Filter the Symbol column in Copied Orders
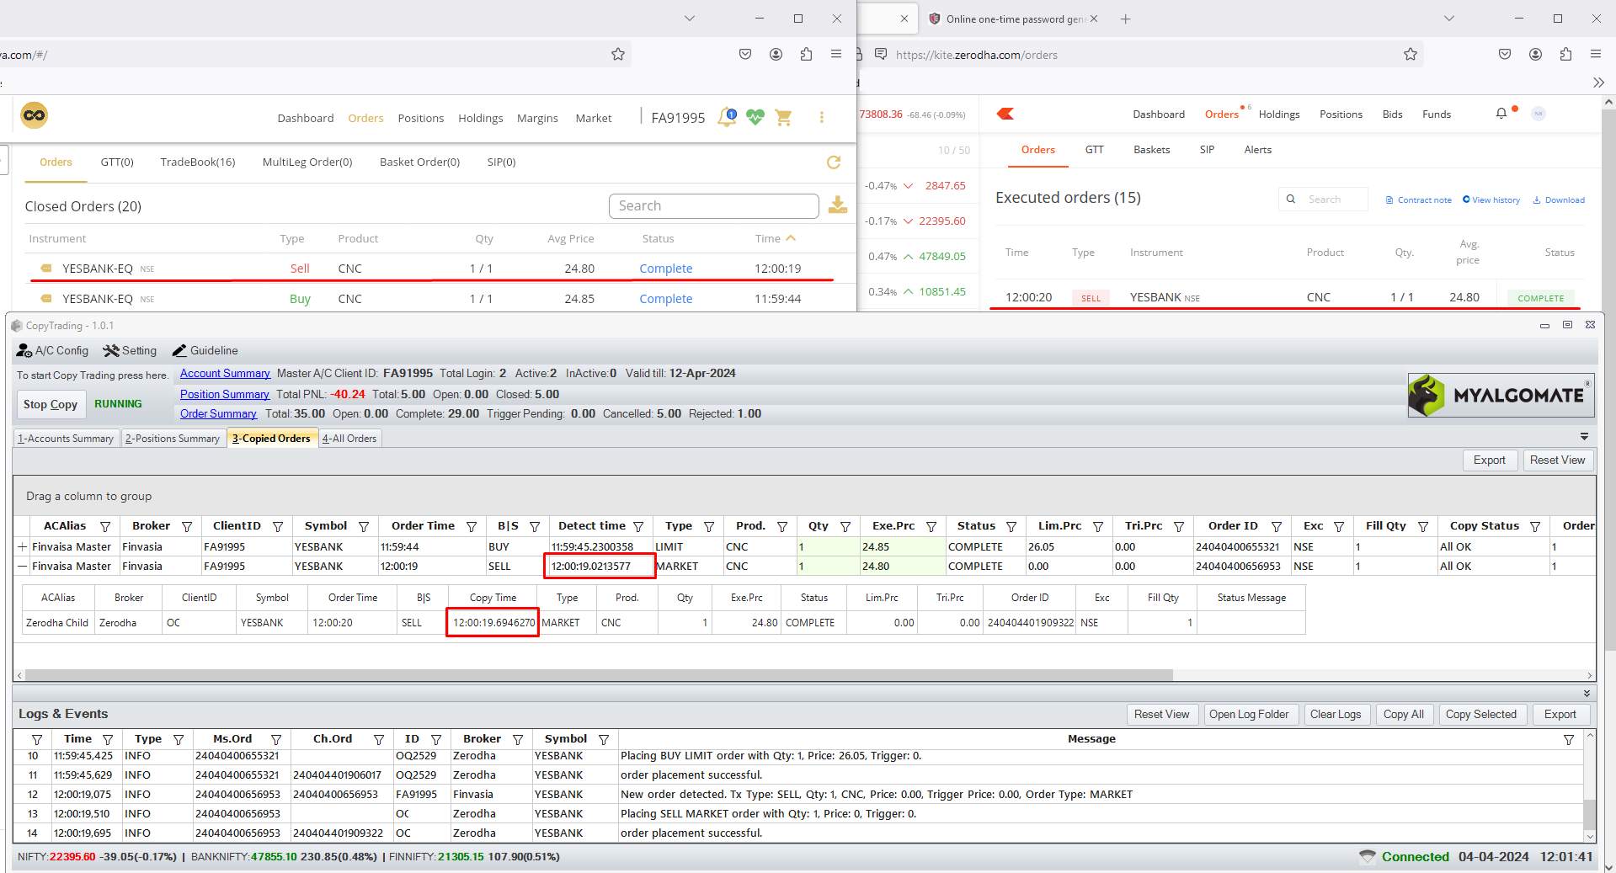 point(364,526)
